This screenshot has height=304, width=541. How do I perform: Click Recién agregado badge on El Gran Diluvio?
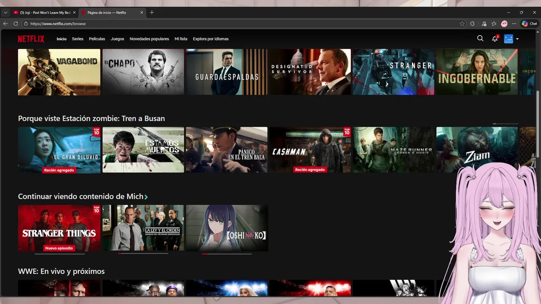[59, 170]
